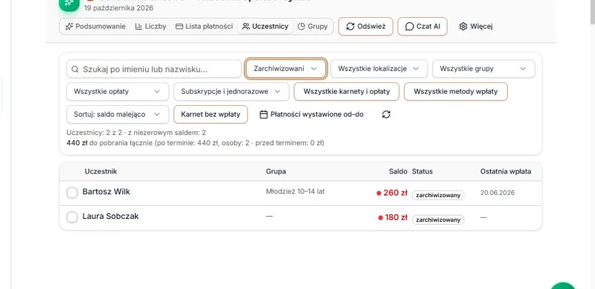Screen dimensions: 595x289
Task: Select the Bartosz Wilk checkbox
Action: [x=72, y=192]
